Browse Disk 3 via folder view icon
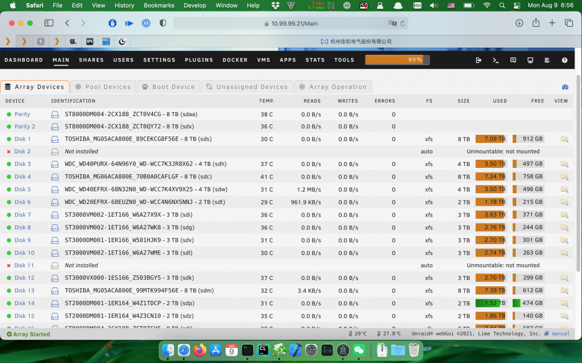Screen dimensions: 582x363 (x=564, y=164)
